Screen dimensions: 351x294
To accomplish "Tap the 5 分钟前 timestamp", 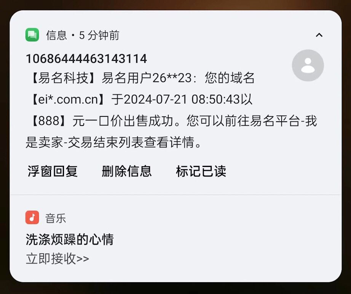I will (99, 35).
